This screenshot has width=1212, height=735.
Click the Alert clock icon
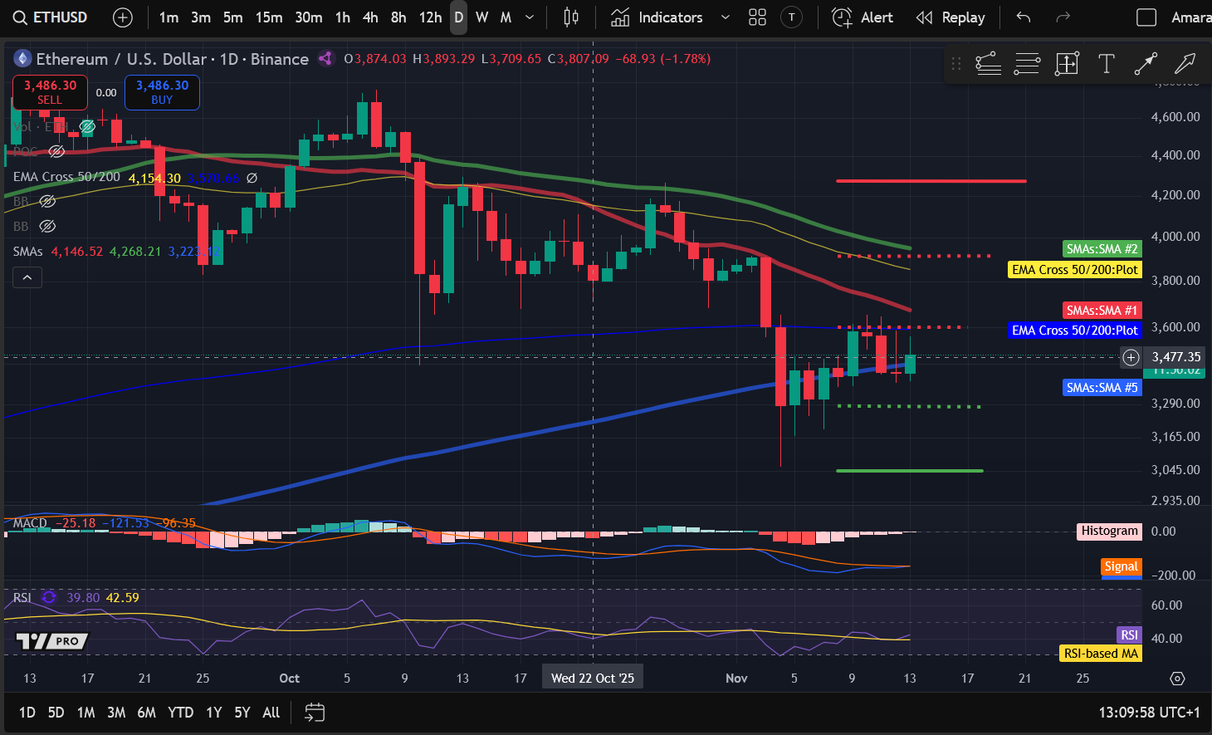tap(841, 17)
